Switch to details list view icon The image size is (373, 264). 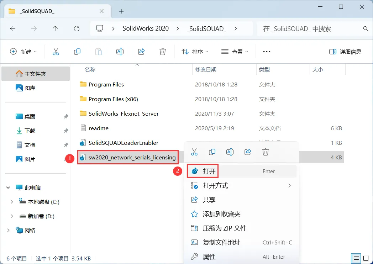tap(356, 258)
